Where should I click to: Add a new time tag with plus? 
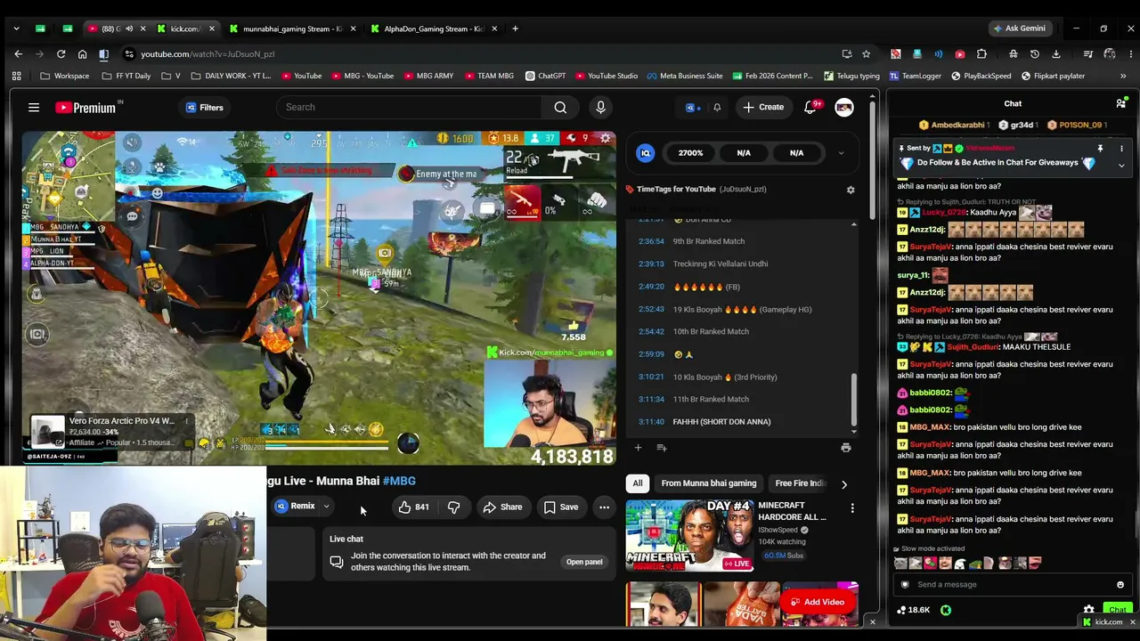[x=638, y=448]
